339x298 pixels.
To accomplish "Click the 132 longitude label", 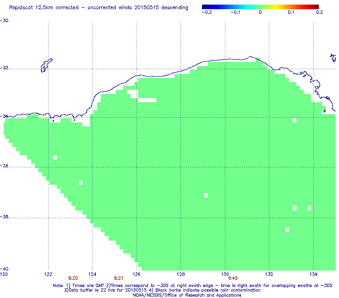I will tap(269, 275).
